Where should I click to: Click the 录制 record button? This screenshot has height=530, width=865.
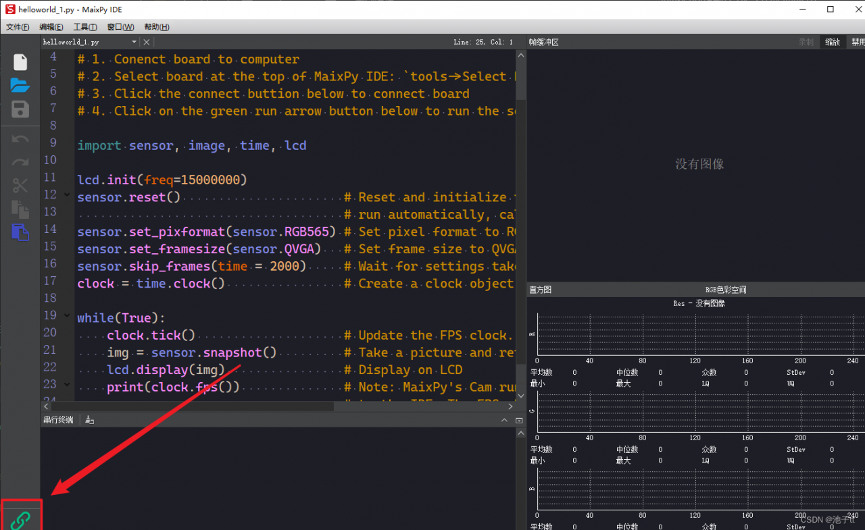tap(806, 42)
